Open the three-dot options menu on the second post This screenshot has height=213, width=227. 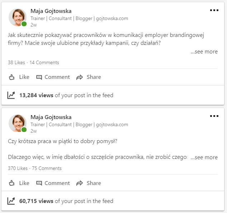[214, 116]
